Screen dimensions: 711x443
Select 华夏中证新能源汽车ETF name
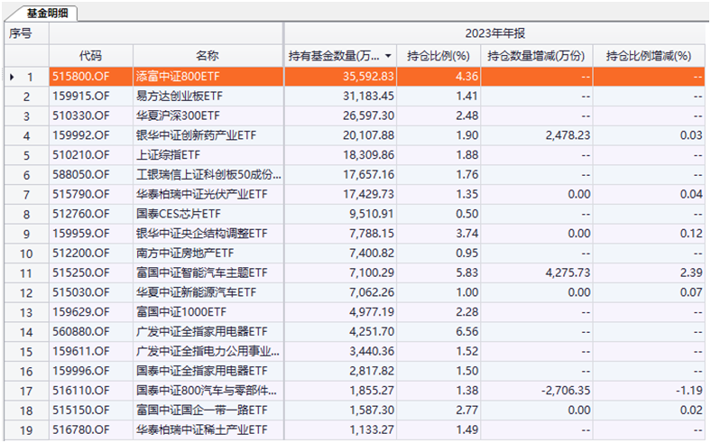click(x=196, y=292)
